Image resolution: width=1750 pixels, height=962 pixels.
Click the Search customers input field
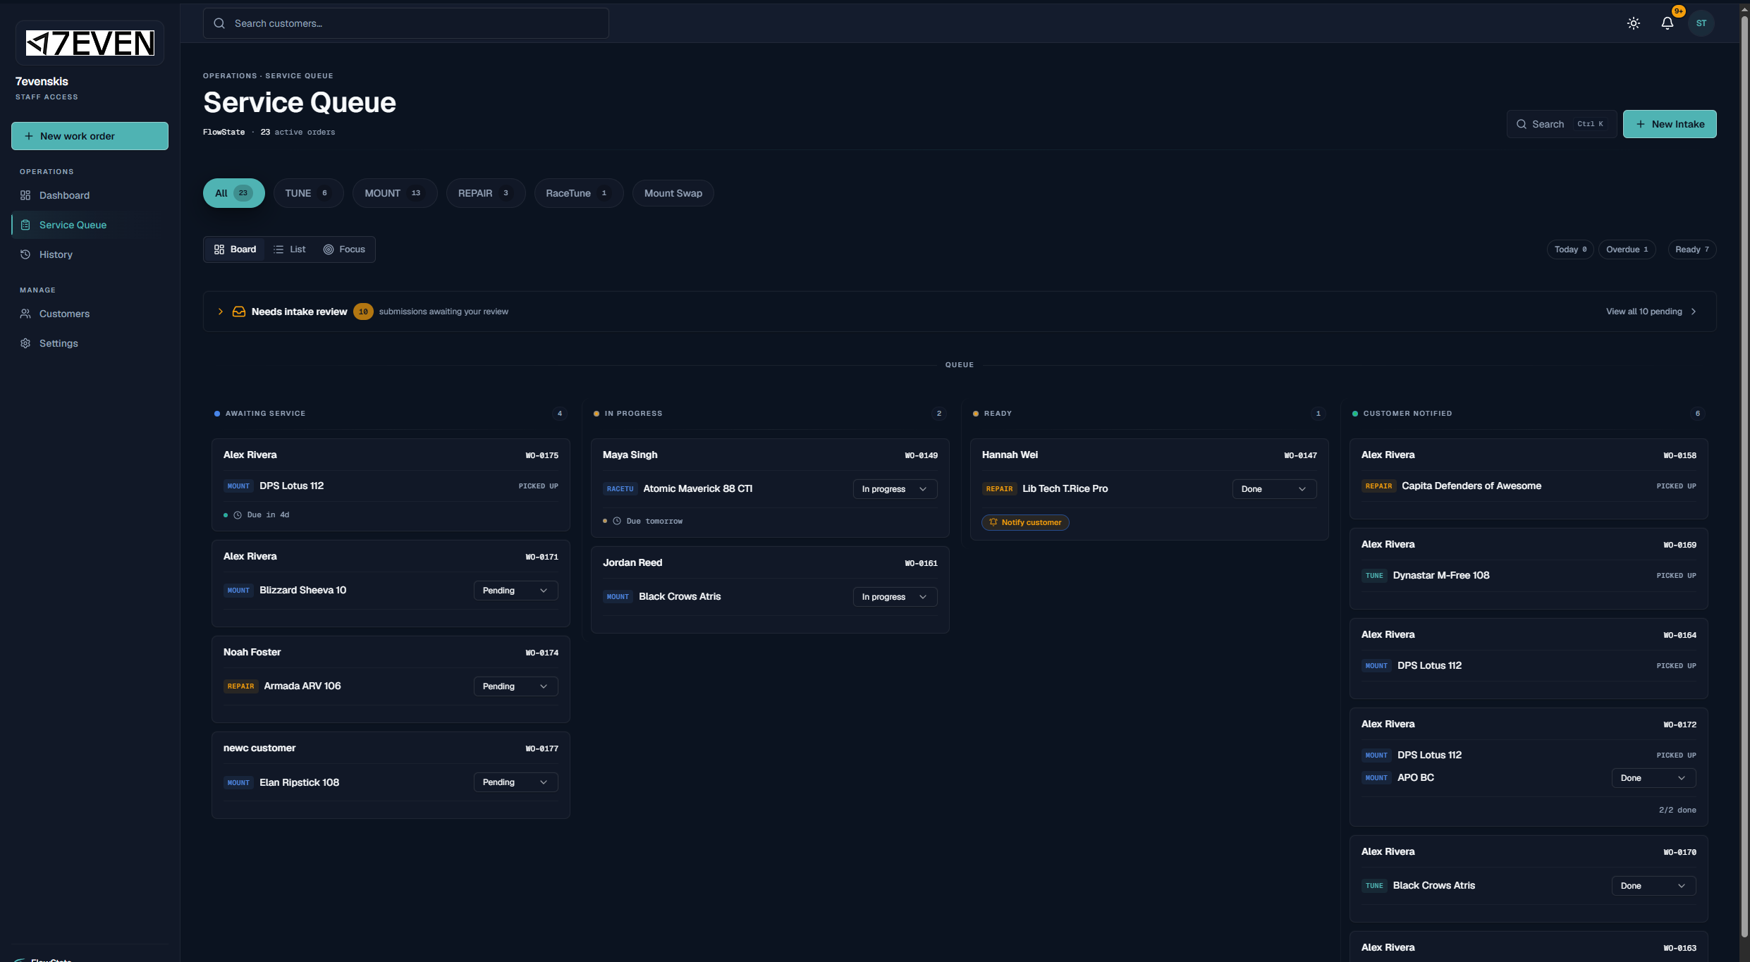coord(406,23)
